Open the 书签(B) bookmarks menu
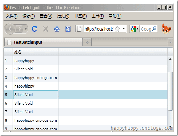The height and width of the screenshot is (136, 178). tap(80, 16)
